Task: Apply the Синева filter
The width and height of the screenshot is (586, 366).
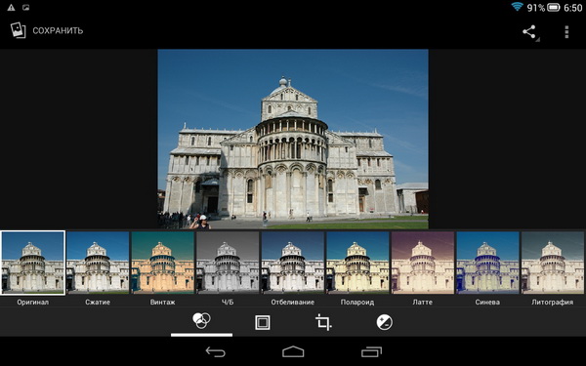Action: [487, 263]
